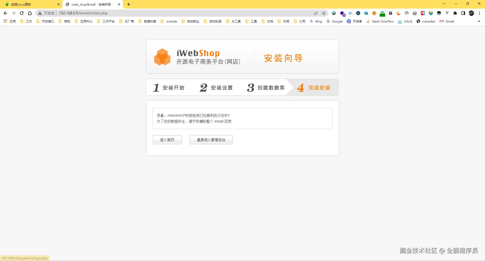Viewport: 485px width, 261px height.
Task: Click the 进入首页 button
Action: point(167,140)
